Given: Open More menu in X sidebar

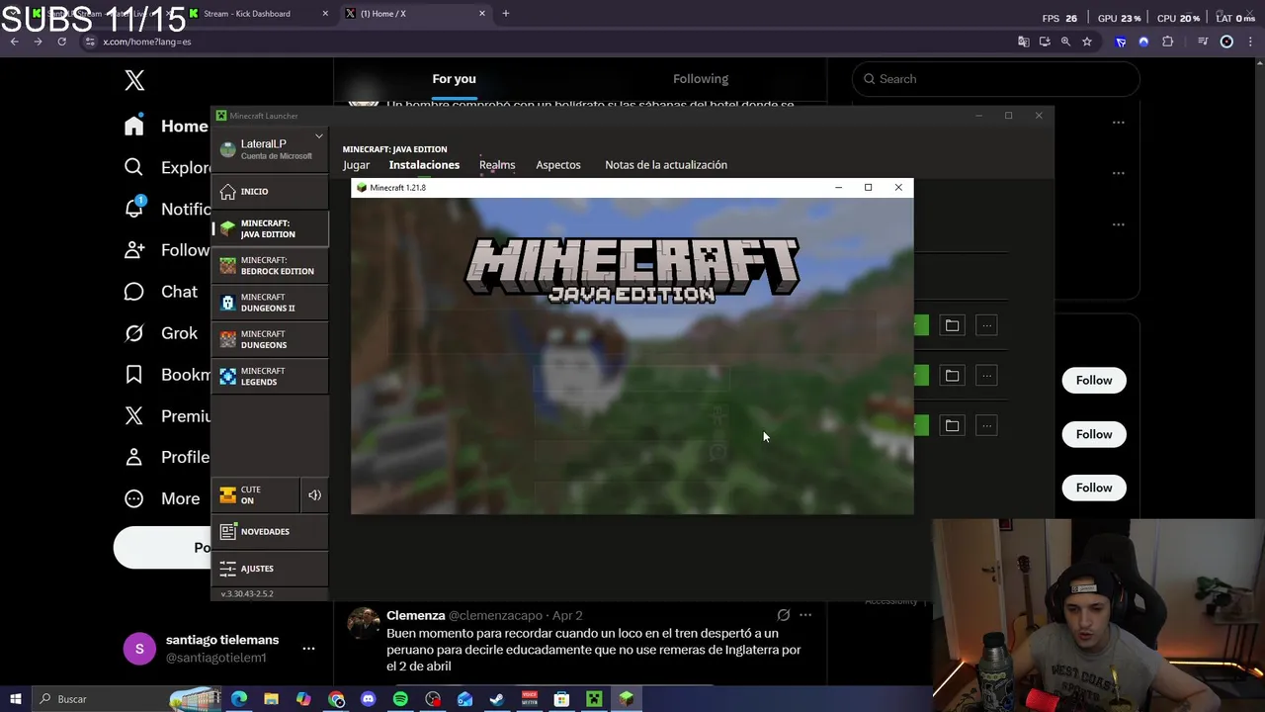Looking at the screenshot, I should [x=162, y=498].
